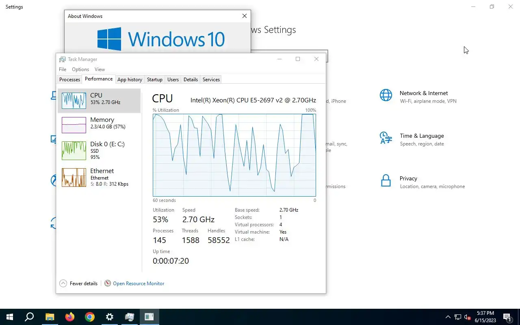Screen dimensions: 520x325
Task: Open Disk 0 (E: C:) performance view
Action: pyautogui.click(x=99, y=150)
